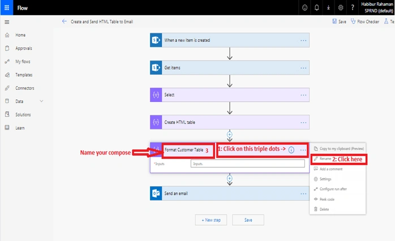Click the Select step's data operation icon
The width and height of the screenshot is (395, 241).
(x=156, y=94)
